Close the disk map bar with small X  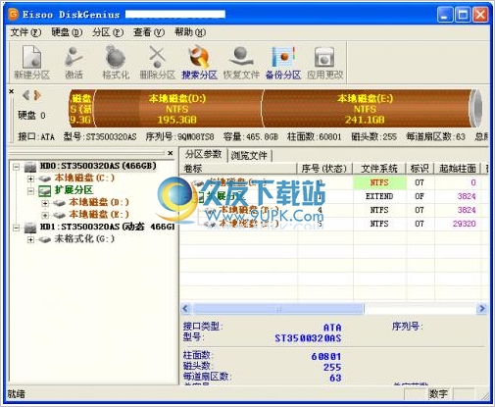coord(11,91)
